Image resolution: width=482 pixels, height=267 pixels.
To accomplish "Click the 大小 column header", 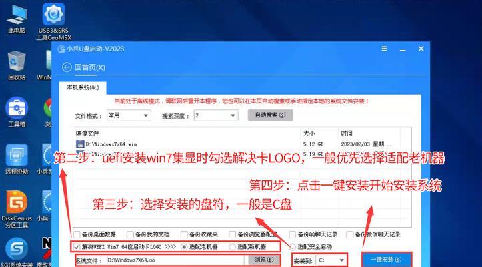I will click(308, 133).
